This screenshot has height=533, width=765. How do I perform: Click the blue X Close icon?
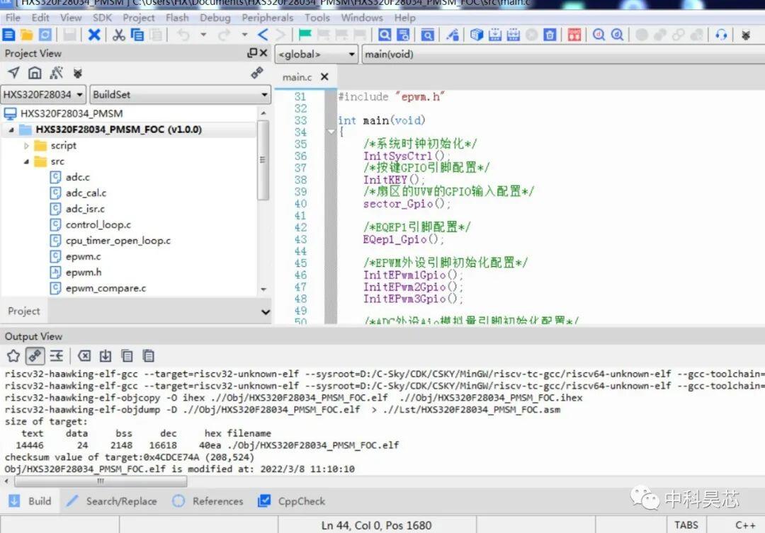coord(94,35)
